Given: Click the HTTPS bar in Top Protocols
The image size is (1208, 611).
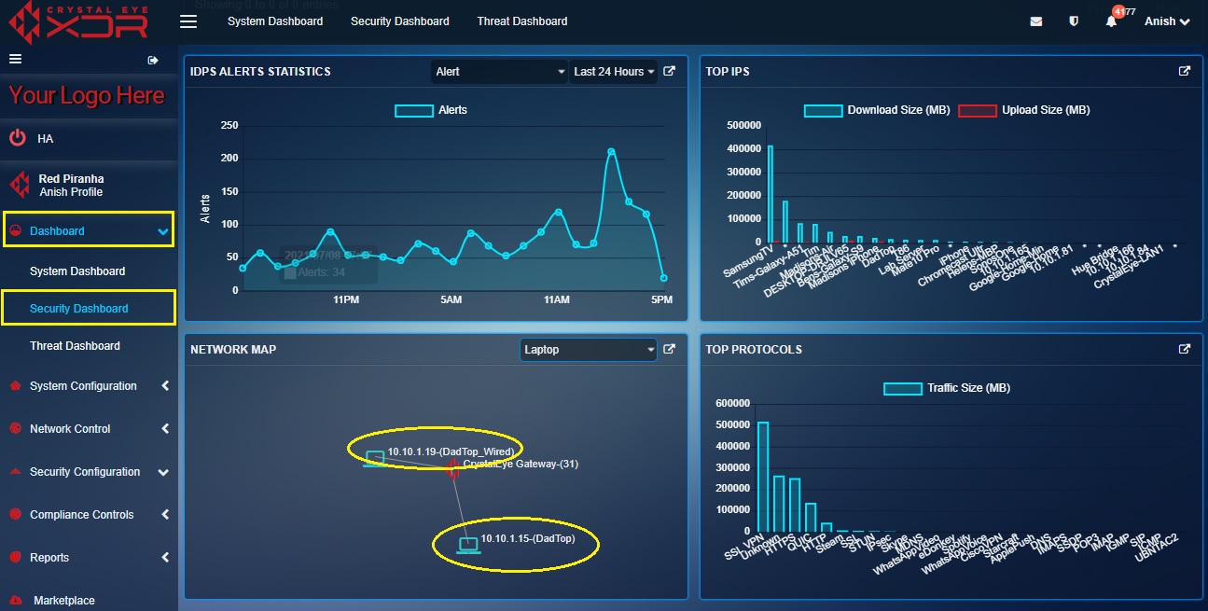Looking at the screenshot, I should [795, 505].
